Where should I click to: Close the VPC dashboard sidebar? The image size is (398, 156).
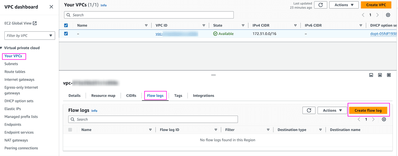click(x=51, y=7)
